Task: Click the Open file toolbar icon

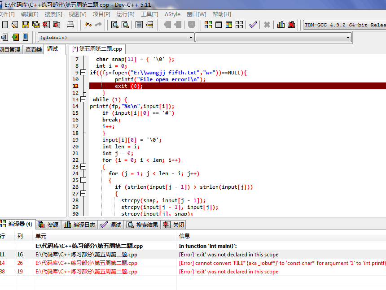Action: click(15, 25)
